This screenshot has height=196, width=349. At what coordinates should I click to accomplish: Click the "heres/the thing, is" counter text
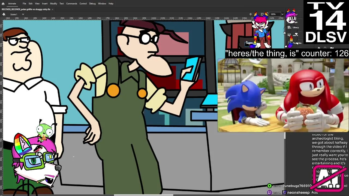(x=287, y=53)
